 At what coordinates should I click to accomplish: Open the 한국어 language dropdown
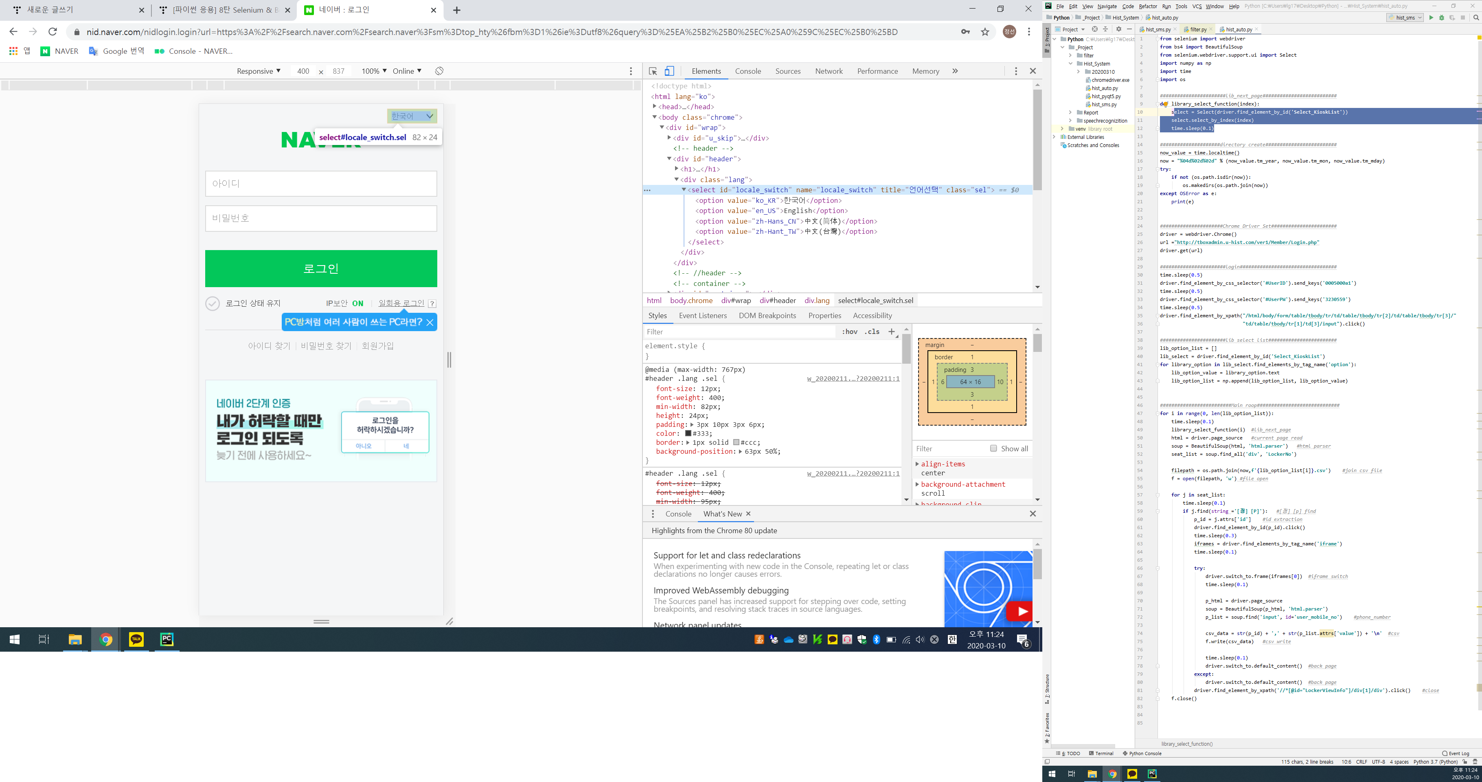(x=412, y=116)
